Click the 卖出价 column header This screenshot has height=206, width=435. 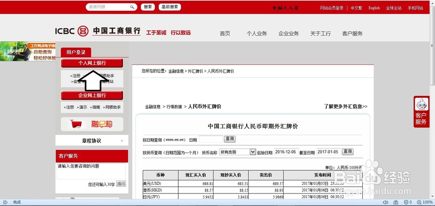tap(266, 175)
